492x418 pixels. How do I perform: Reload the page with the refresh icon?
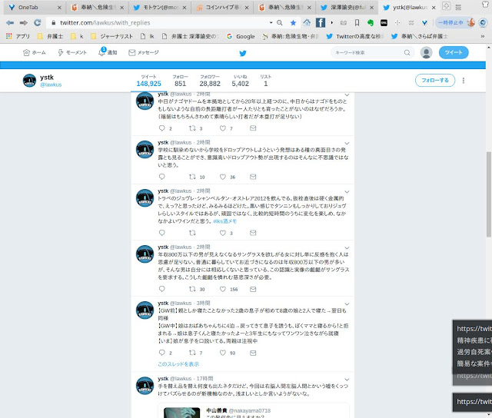[38, 22]
